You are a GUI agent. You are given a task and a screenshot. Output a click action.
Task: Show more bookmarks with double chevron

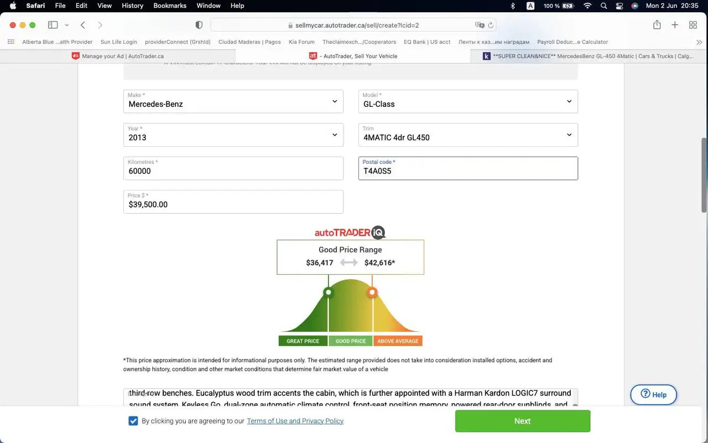point(699,42)
